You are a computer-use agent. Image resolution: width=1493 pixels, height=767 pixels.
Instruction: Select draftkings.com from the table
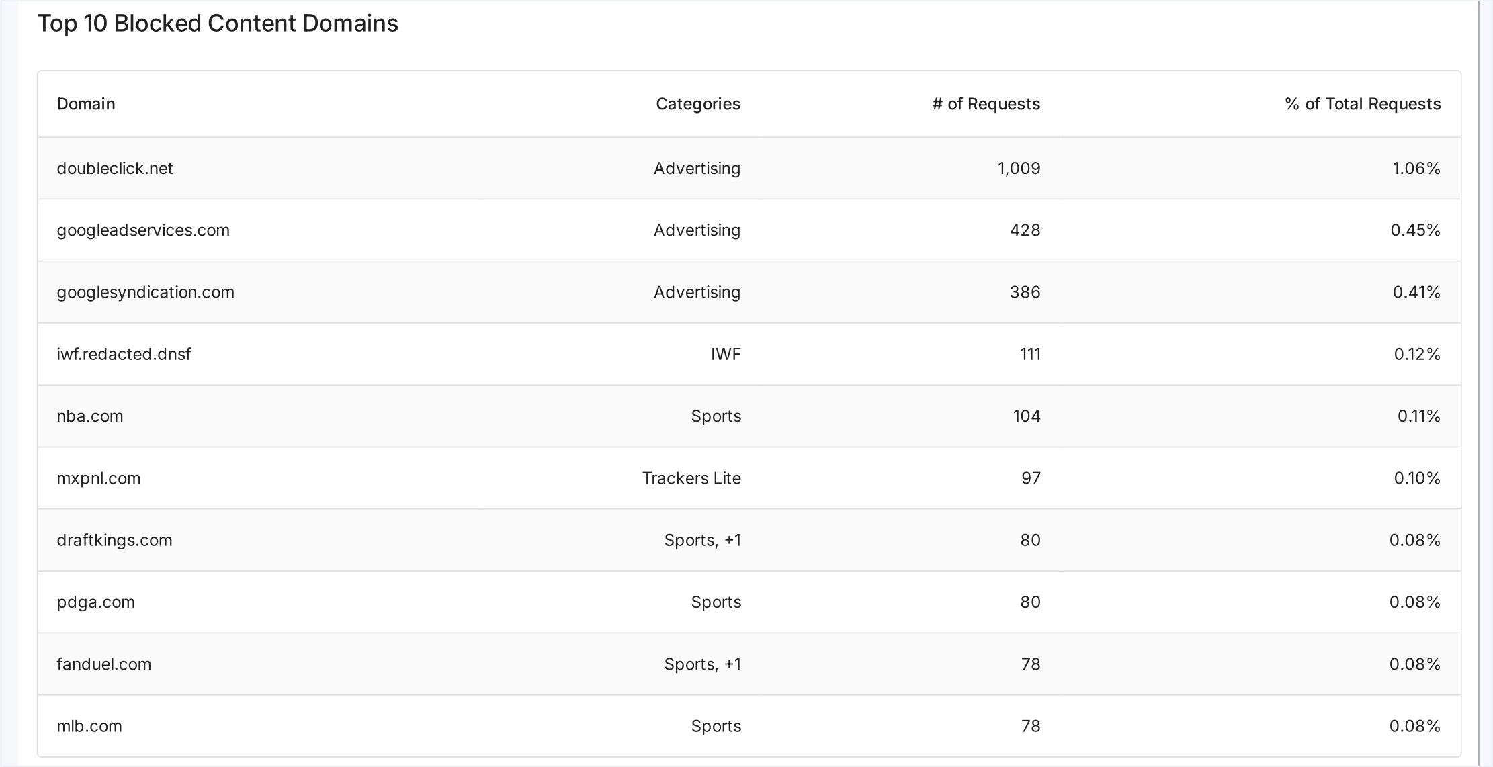click(x=114, y=540)
